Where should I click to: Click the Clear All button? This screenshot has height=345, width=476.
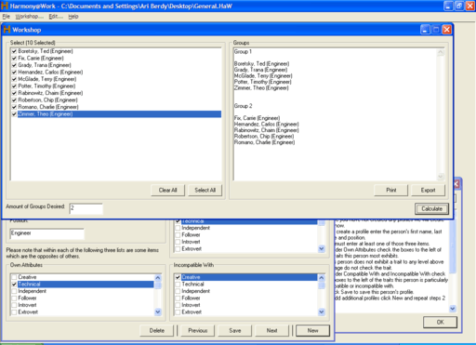pos(167,190)
